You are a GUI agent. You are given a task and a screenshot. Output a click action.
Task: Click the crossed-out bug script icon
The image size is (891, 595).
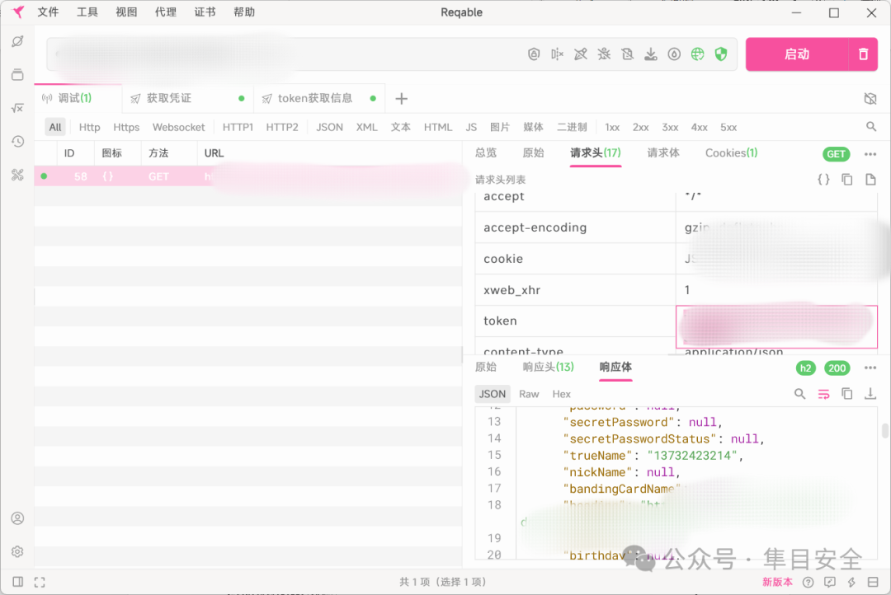[x=604, y=54]
